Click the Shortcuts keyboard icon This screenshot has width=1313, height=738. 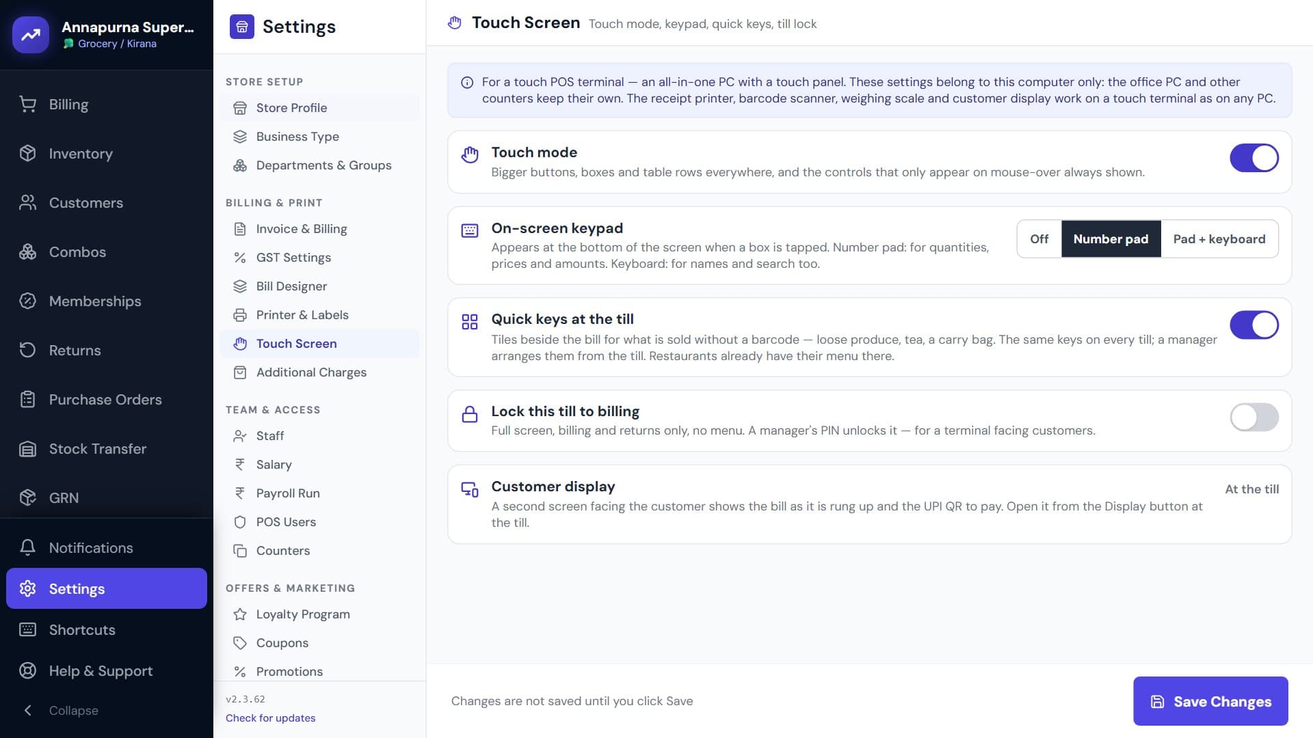(x=27, y=630)
